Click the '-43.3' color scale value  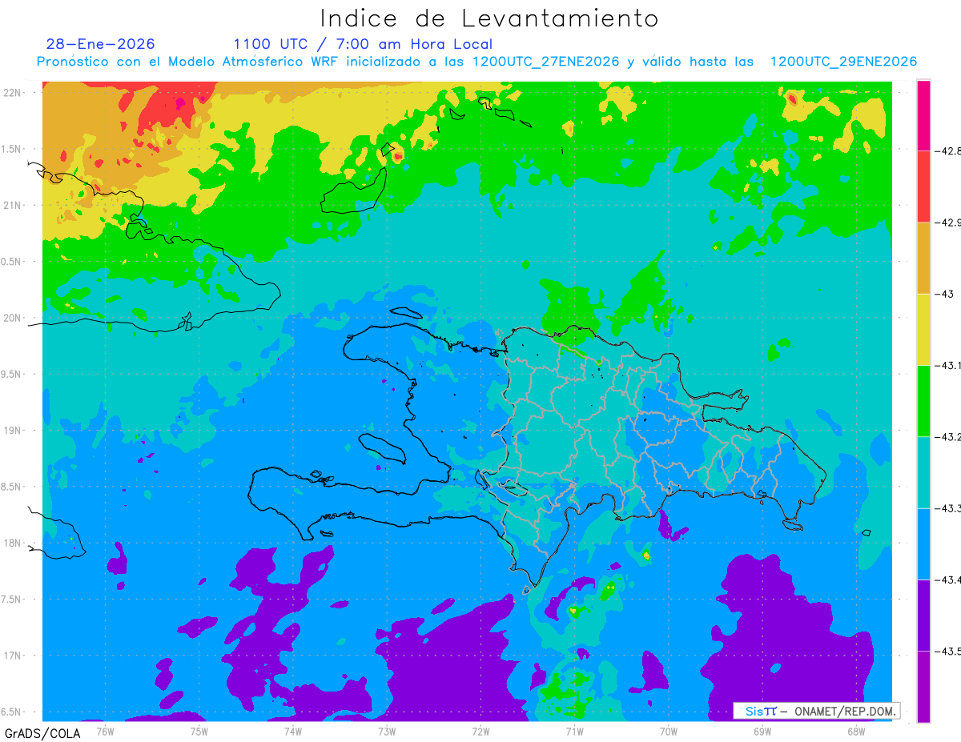(947, 508)
